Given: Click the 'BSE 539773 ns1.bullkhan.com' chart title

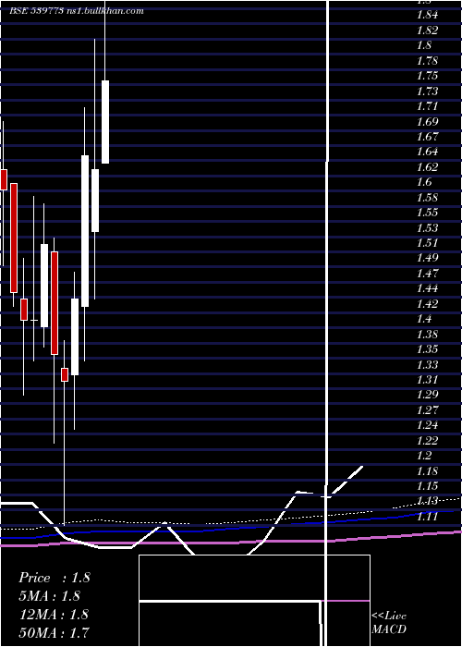Looking at the screenshot, I should click(x=77, y=11).
